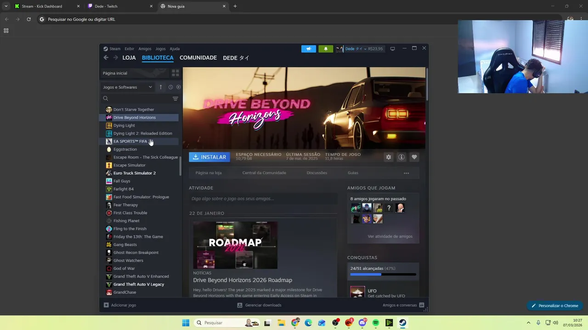Open Friends and chat icon in the footer
This screenshot has height=330, width=588.
pos(422,305)
